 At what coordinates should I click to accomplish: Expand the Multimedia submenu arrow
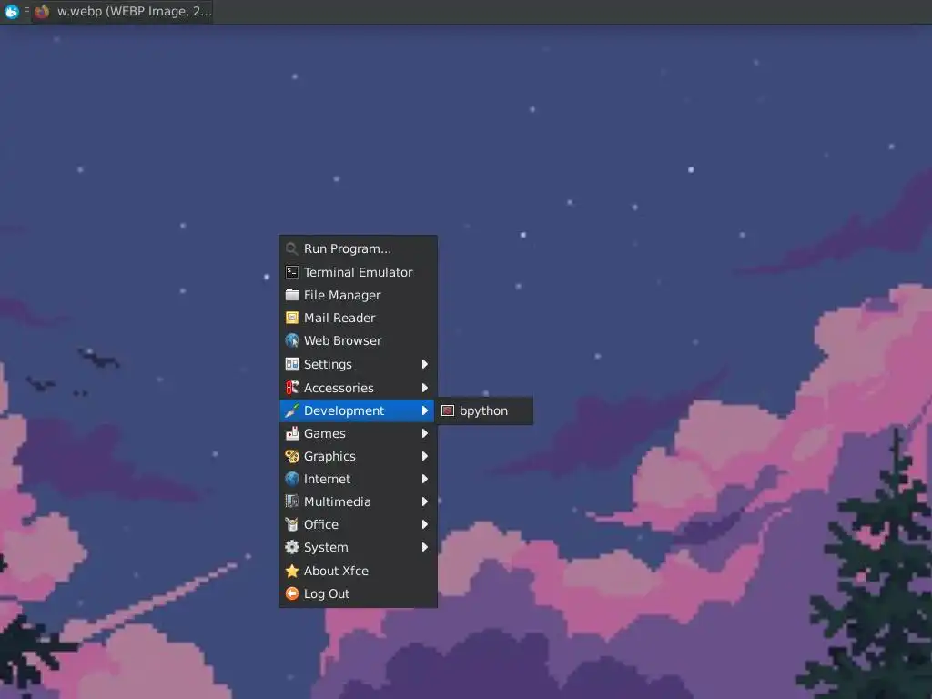tap(424, 501)
